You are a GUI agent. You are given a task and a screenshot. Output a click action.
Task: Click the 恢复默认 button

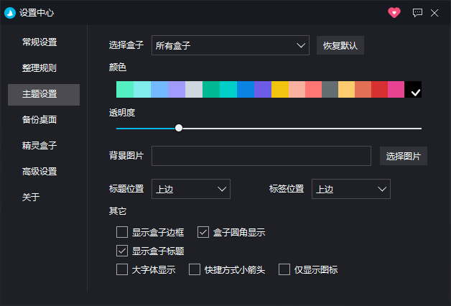[x=340, y=46]
